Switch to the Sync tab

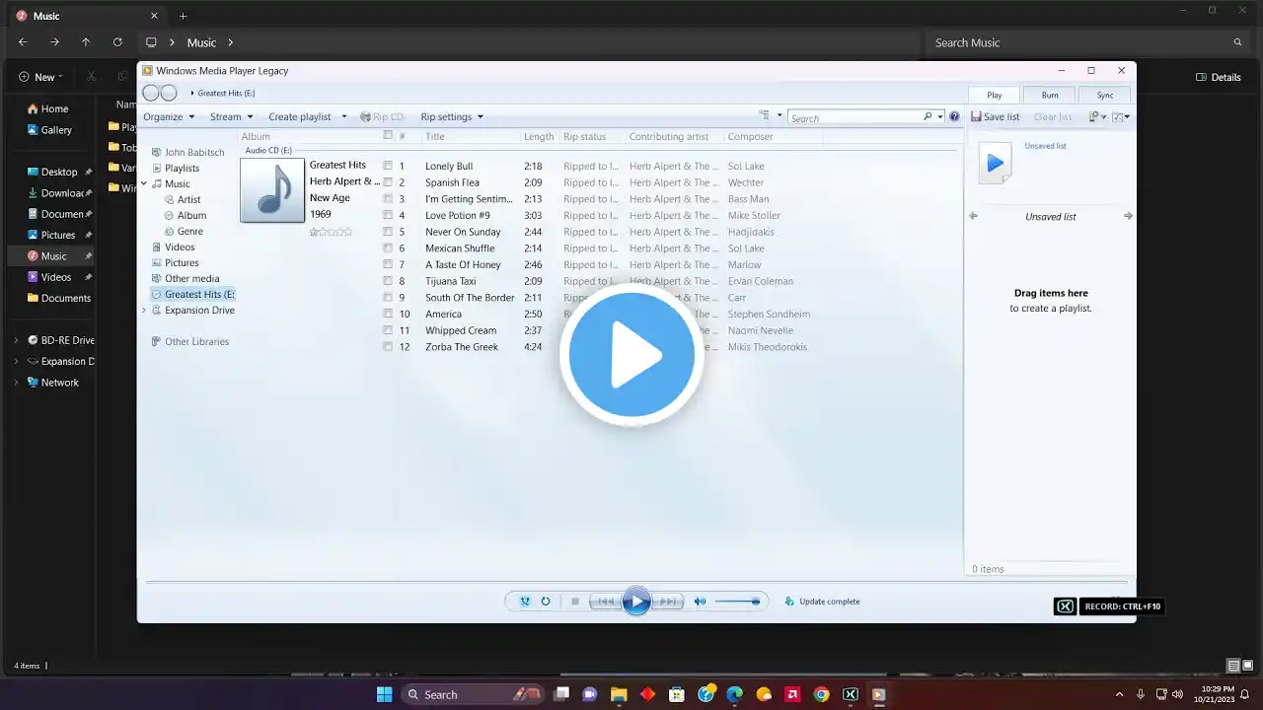[1105, 95]
